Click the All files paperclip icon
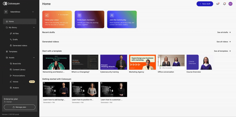Viewport: 236px width, 117px height. point(11,34)
